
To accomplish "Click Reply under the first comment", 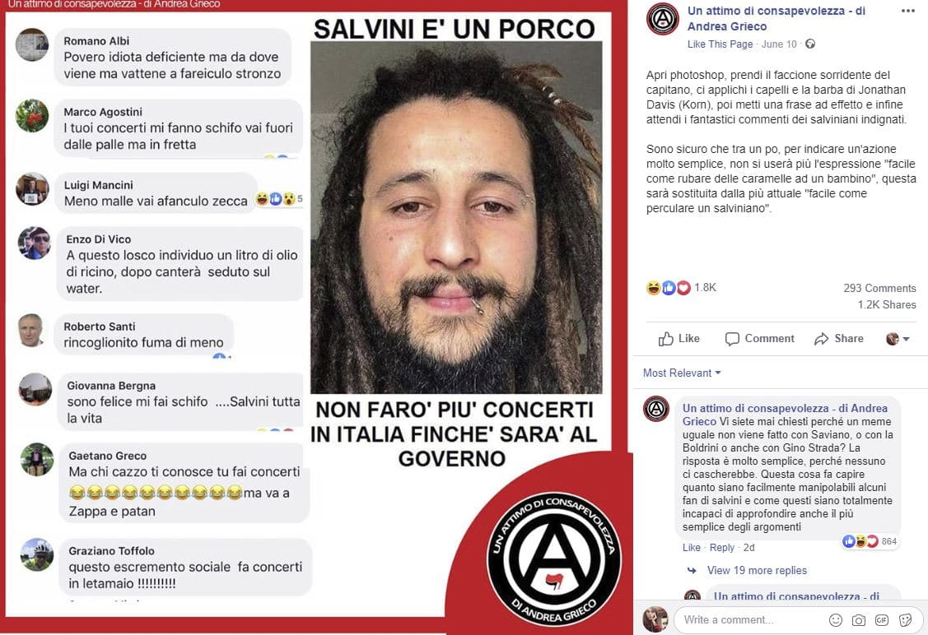I will pyautogui.click(x=722, y=548).
